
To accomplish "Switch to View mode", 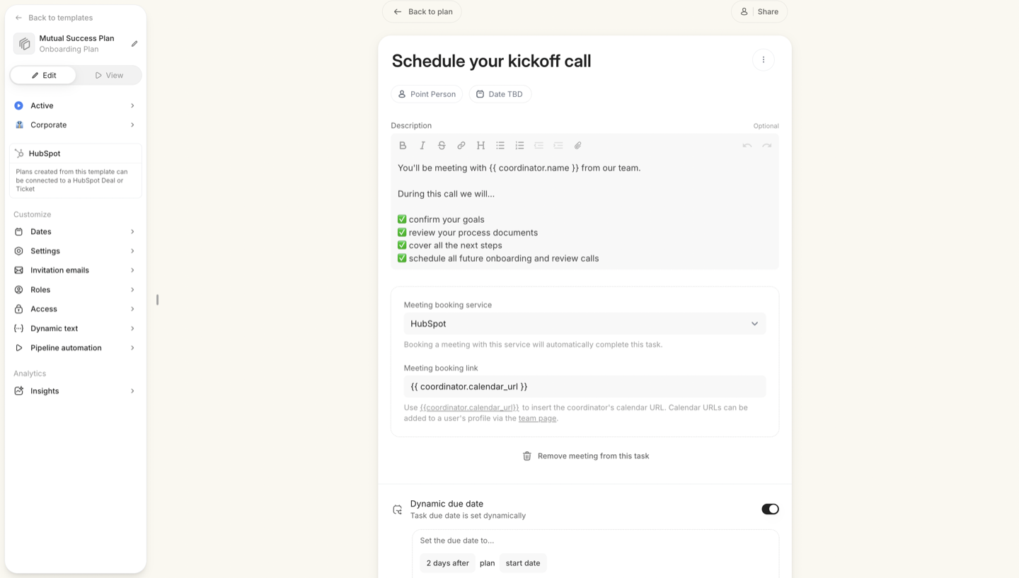I will [109, 75].
